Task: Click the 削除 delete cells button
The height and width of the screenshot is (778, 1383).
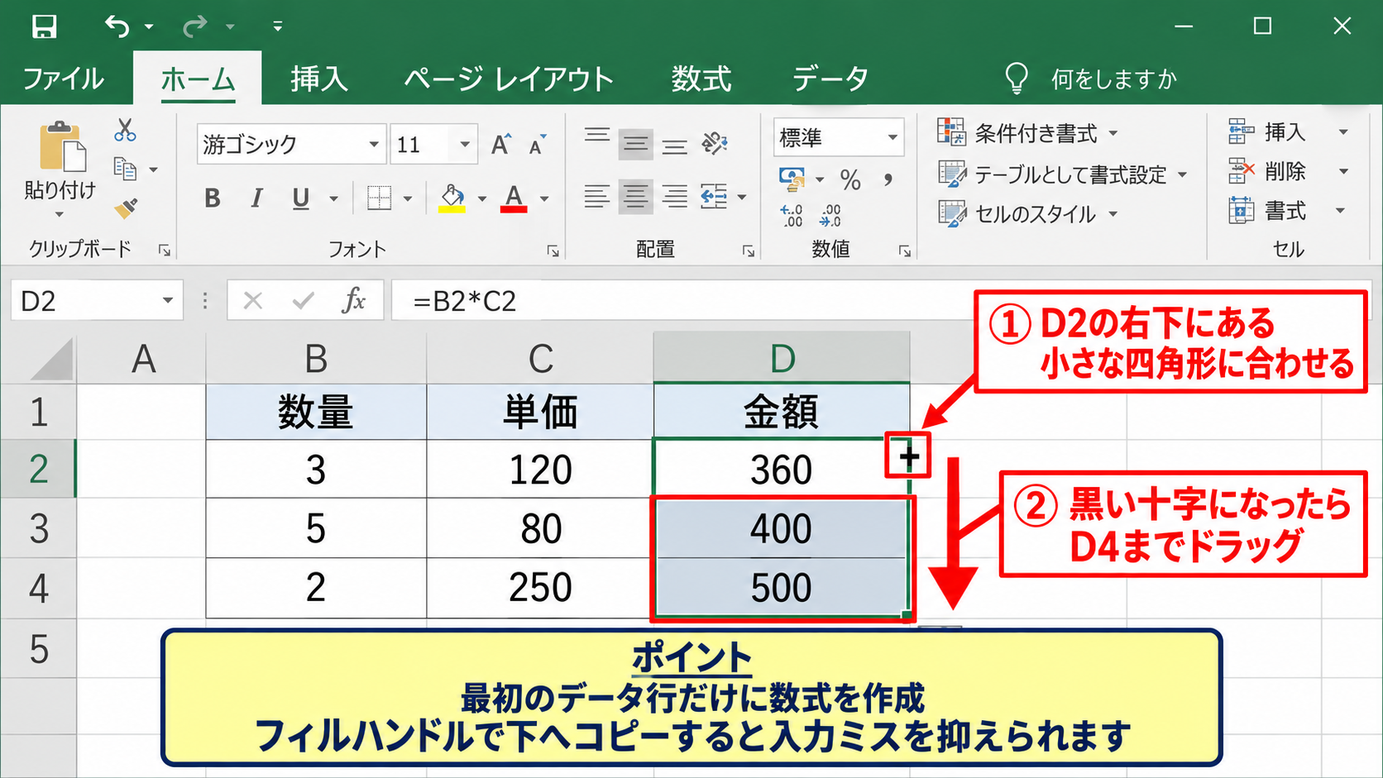Action: click(1268, 171)
